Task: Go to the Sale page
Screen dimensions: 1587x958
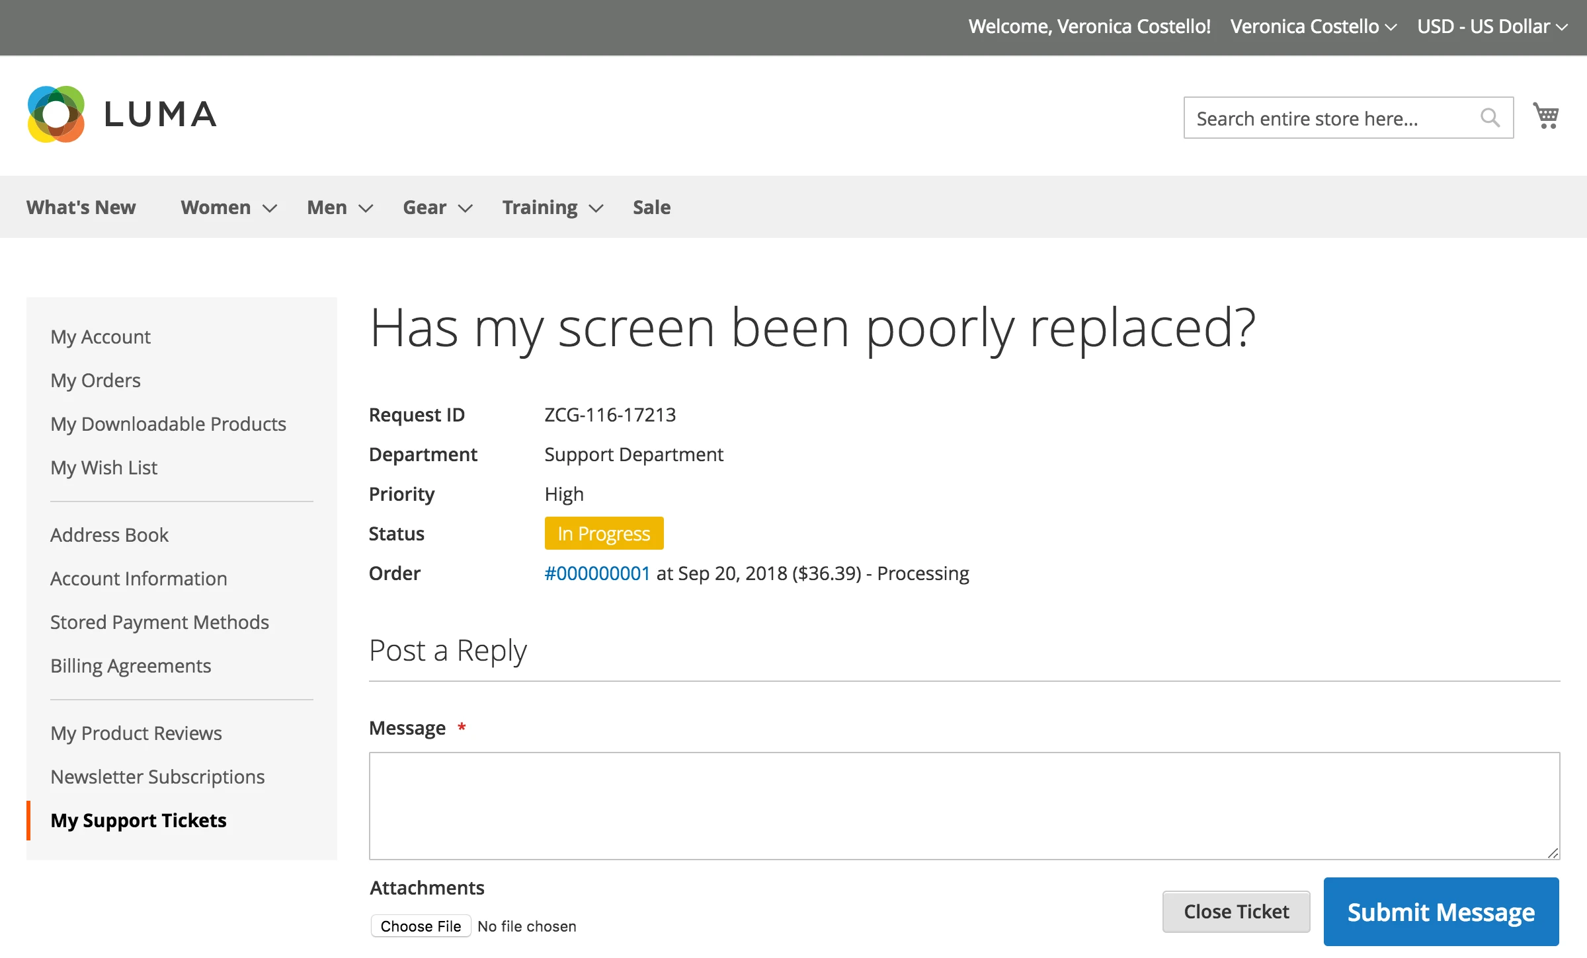Action: tap(651, 207)
